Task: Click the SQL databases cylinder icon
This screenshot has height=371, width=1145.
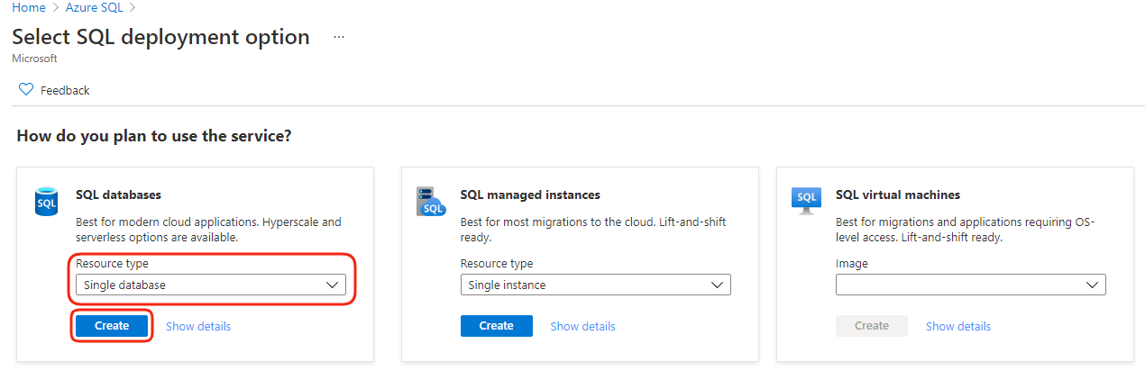Action: [46, 202]
